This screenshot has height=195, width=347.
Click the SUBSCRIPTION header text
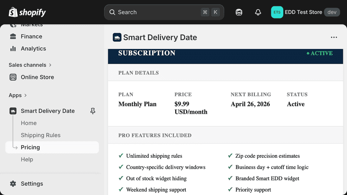[x=147, y=53]
